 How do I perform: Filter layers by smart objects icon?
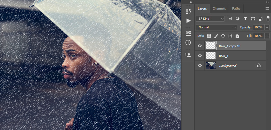pyautogui.click(x=261, y=19)
